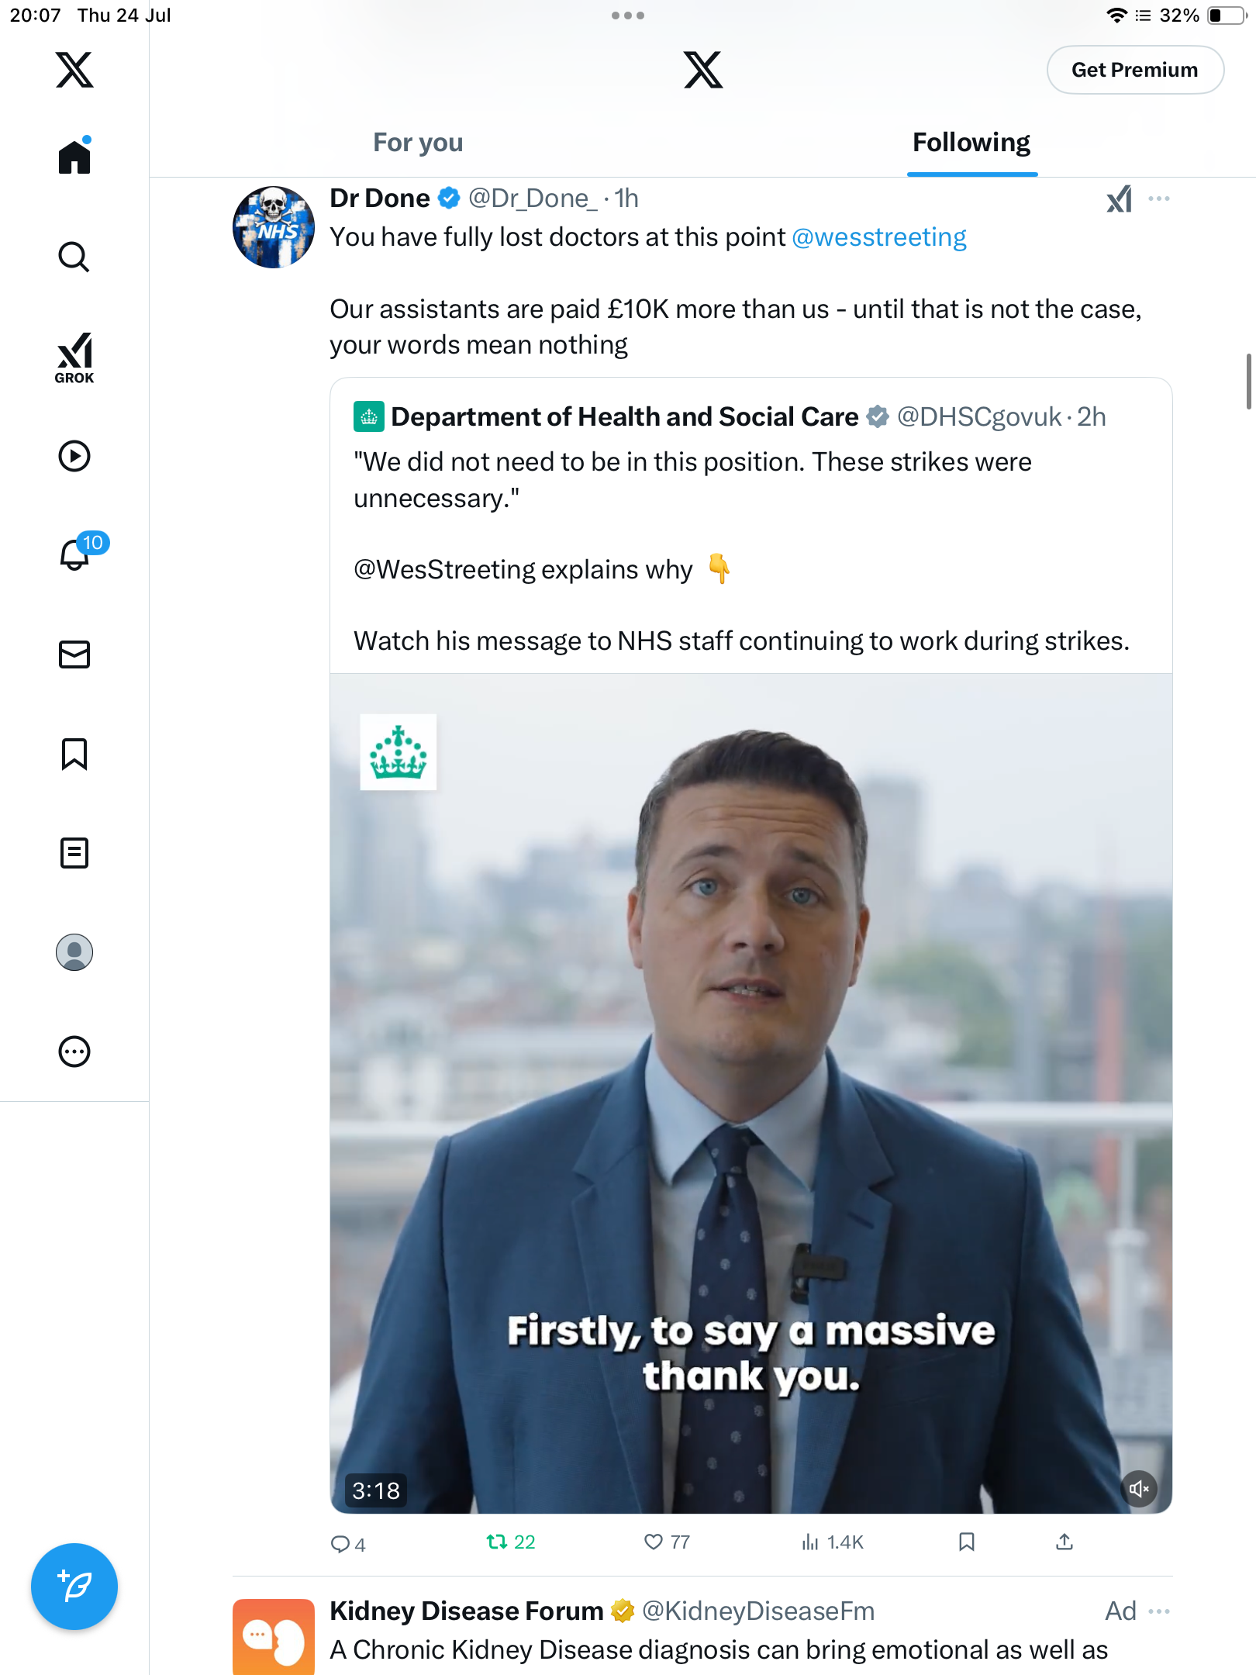Open profile avatar icon in sidebar

[x=74, y=952]
